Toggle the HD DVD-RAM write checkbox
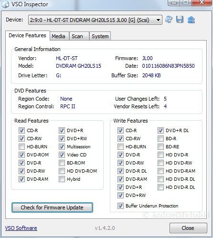213x238 pixels. [160, 171]
